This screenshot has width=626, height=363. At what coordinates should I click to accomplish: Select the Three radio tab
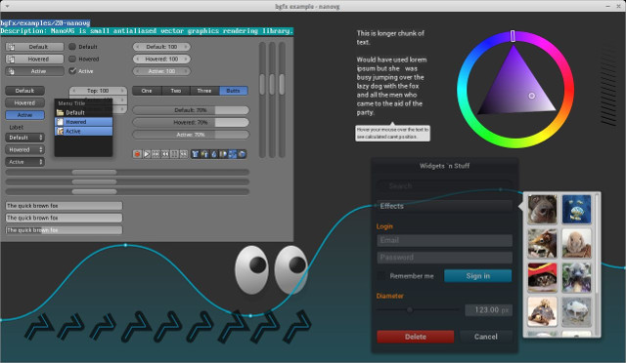[x=204, y=91]
